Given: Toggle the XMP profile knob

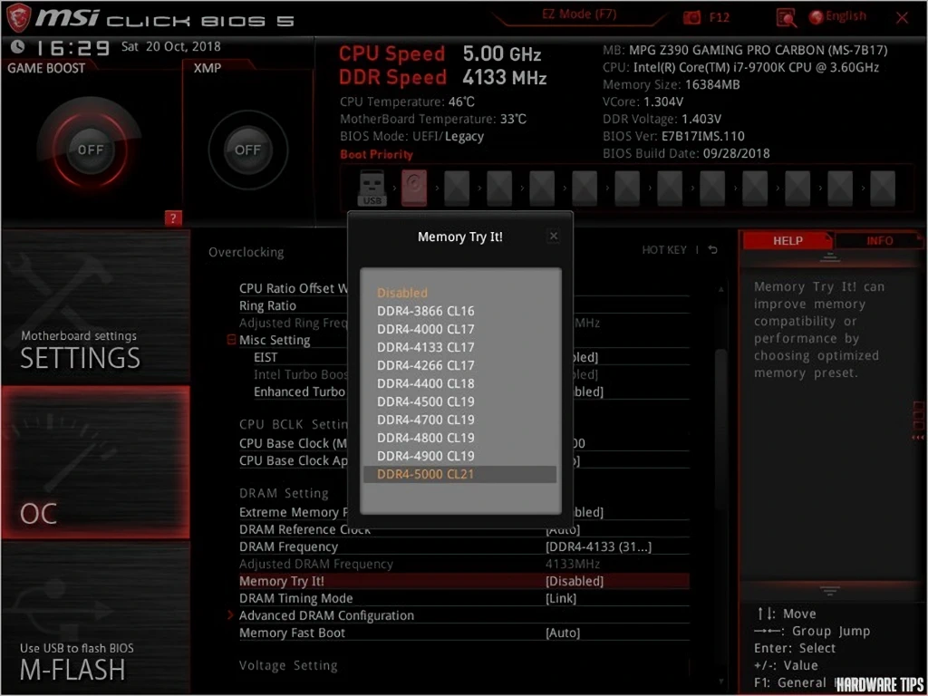Looking at the screenshot, I should coord(248,150).
